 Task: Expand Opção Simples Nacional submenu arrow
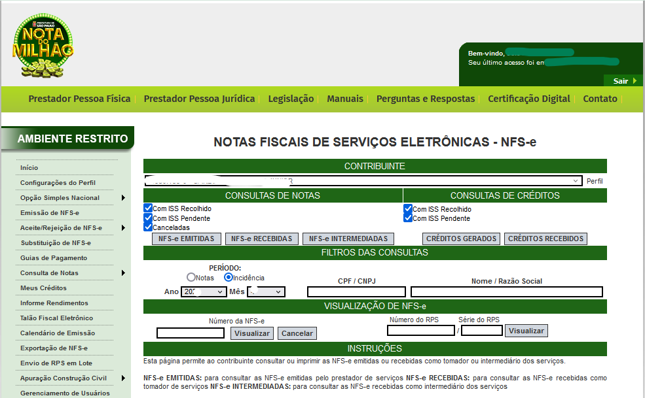(123, 198)
